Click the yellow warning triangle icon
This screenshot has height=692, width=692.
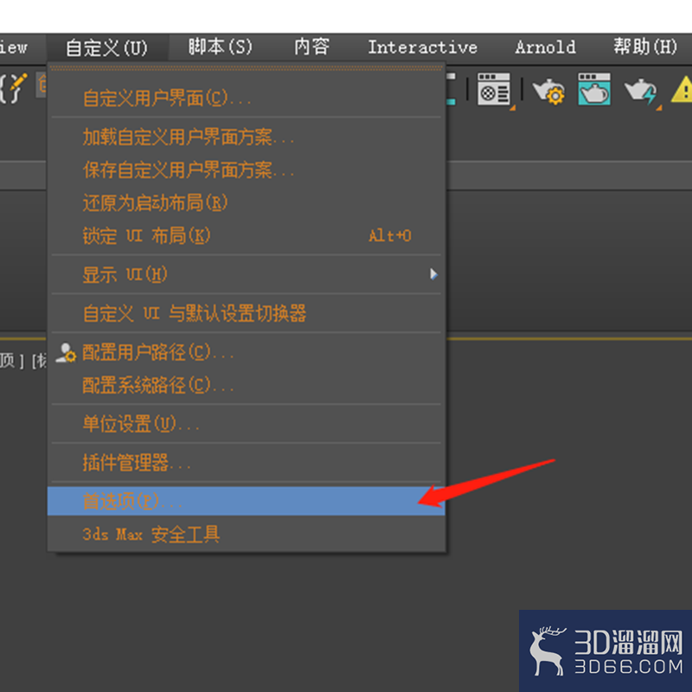point(682,90)
